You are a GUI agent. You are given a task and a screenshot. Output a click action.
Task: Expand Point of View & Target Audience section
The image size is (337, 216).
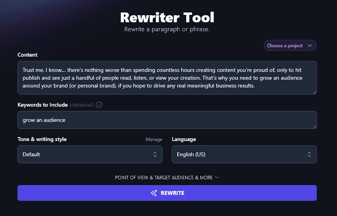pyautogui.click(x=164, y=177)
